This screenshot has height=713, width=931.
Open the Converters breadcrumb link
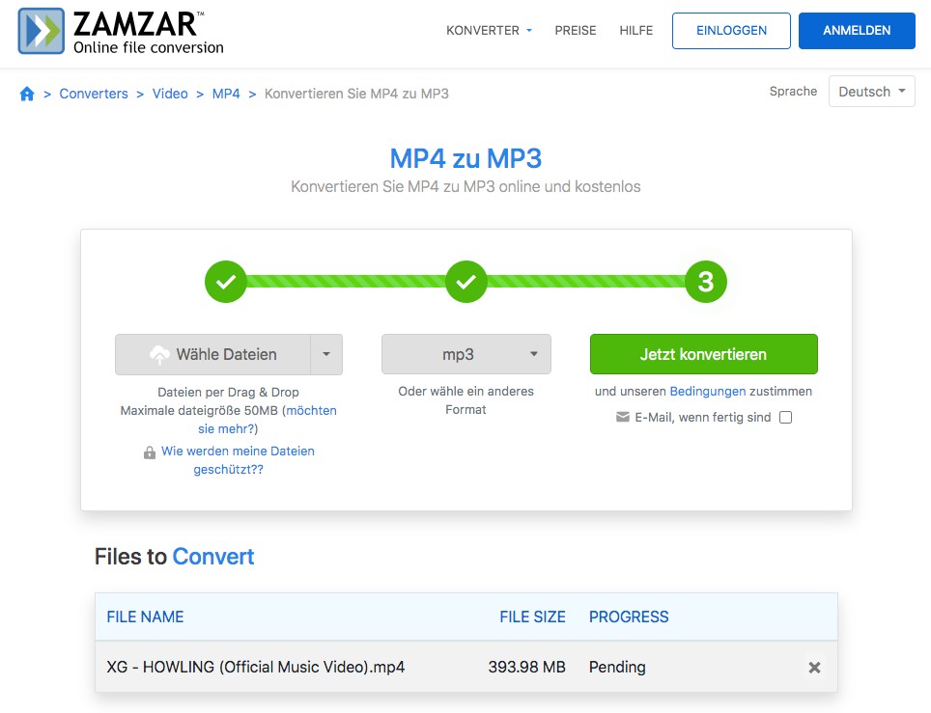click(x=94, y=94)
